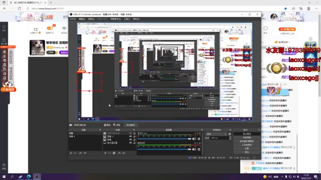
Task: Open transition properties gear next to 渐变 dropdown
Action: pos(230,134)
